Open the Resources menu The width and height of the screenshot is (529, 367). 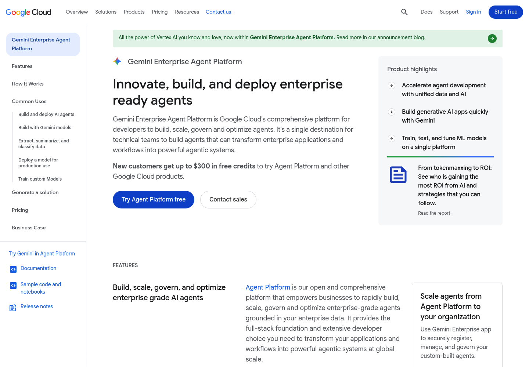coord(187,12)
